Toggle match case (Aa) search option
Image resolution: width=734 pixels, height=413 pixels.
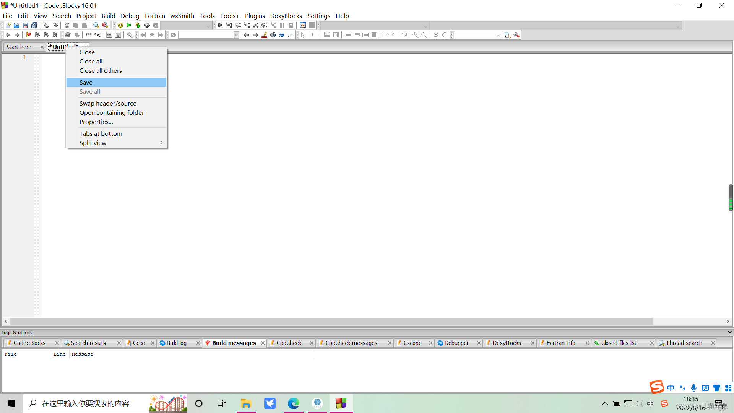pos(282,35)
